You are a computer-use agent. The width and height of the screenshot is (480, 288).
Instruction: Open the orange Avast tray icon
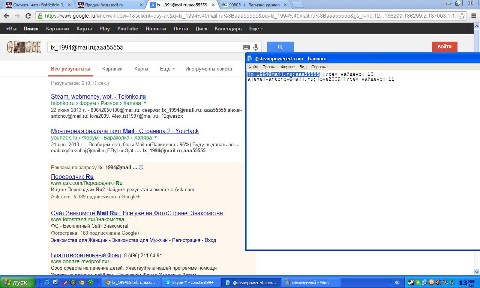(431, 282)
